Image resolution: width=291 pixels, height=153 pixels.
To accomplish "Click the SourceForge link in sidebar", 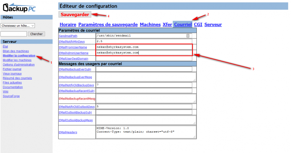I will coord(11,96).
